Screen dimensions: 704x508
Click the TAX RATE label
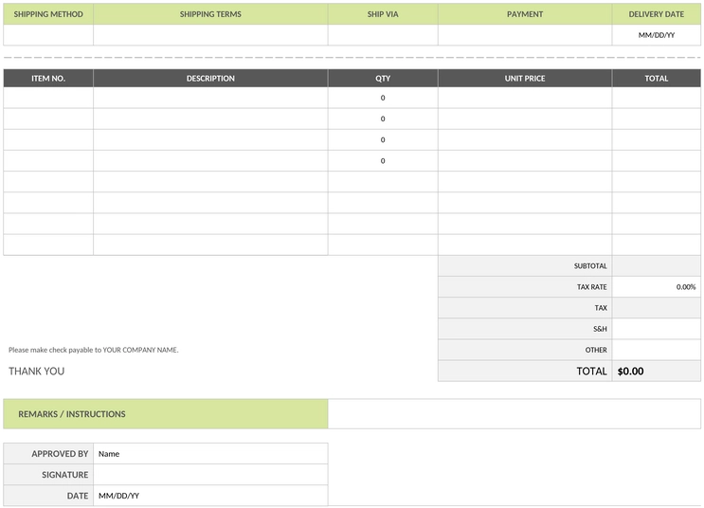(x=592, y=287)
